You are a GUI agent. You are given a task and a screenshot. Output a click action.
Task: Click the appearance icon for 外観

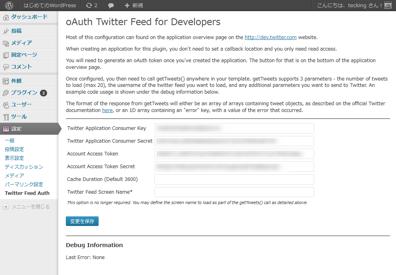[x=6, y=81]
